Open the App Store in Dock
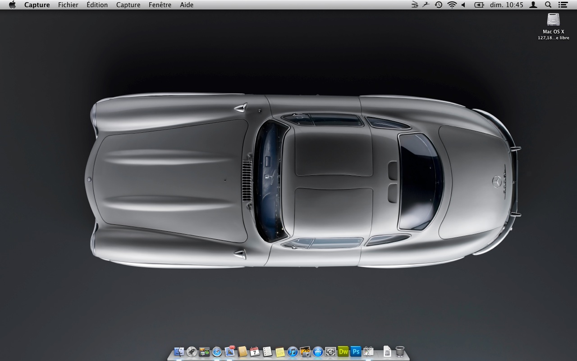This screenshot has width=577, height=361. pos(318,352)
